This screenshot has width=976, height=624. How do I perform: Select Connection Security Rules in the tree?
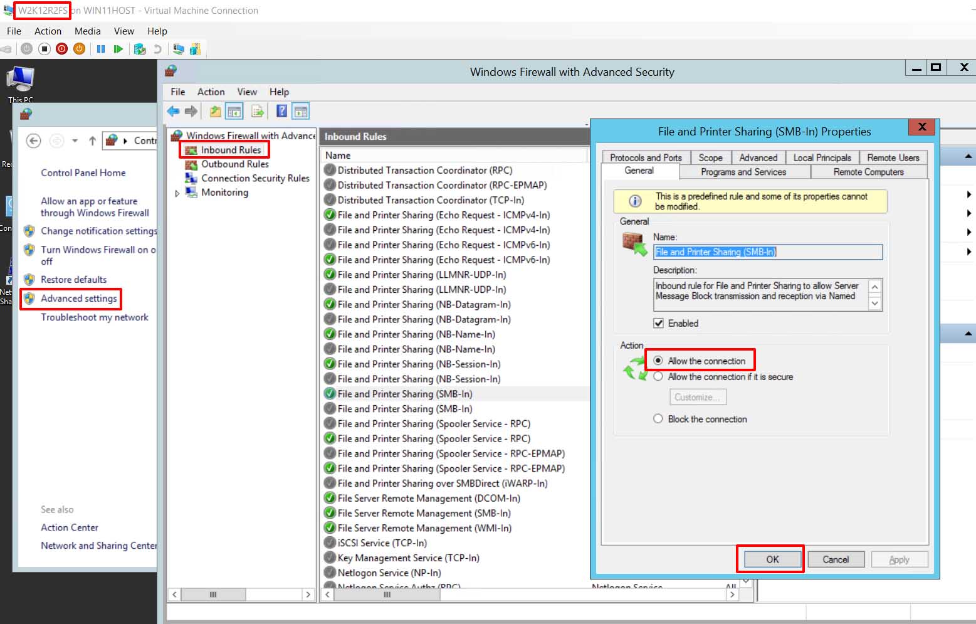tap(255, 179)
